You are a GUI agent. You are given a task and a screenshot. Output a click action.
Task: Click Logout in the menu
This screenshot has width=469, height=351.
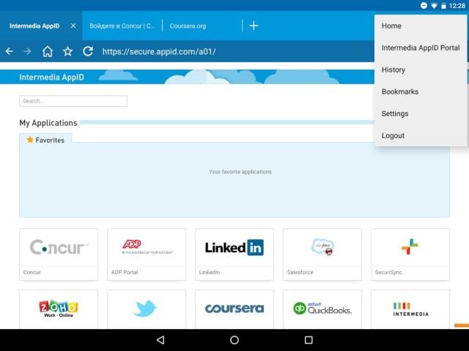pyautogui.click(x=393, y=135)
